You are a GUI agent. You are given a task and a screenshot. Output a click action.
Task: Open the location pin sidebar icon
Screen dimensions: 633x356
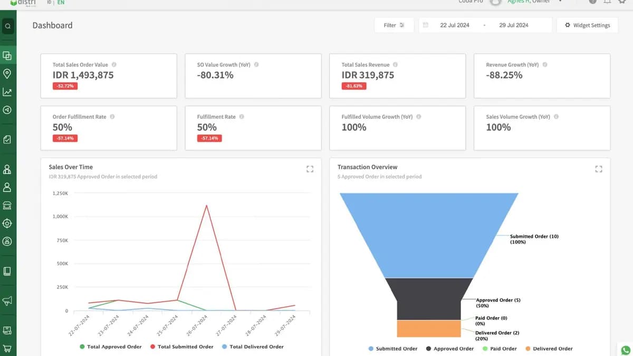[7, 73]
